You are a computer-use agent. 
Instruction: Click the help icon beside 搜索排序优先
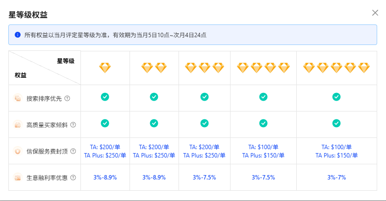point(67,98)
